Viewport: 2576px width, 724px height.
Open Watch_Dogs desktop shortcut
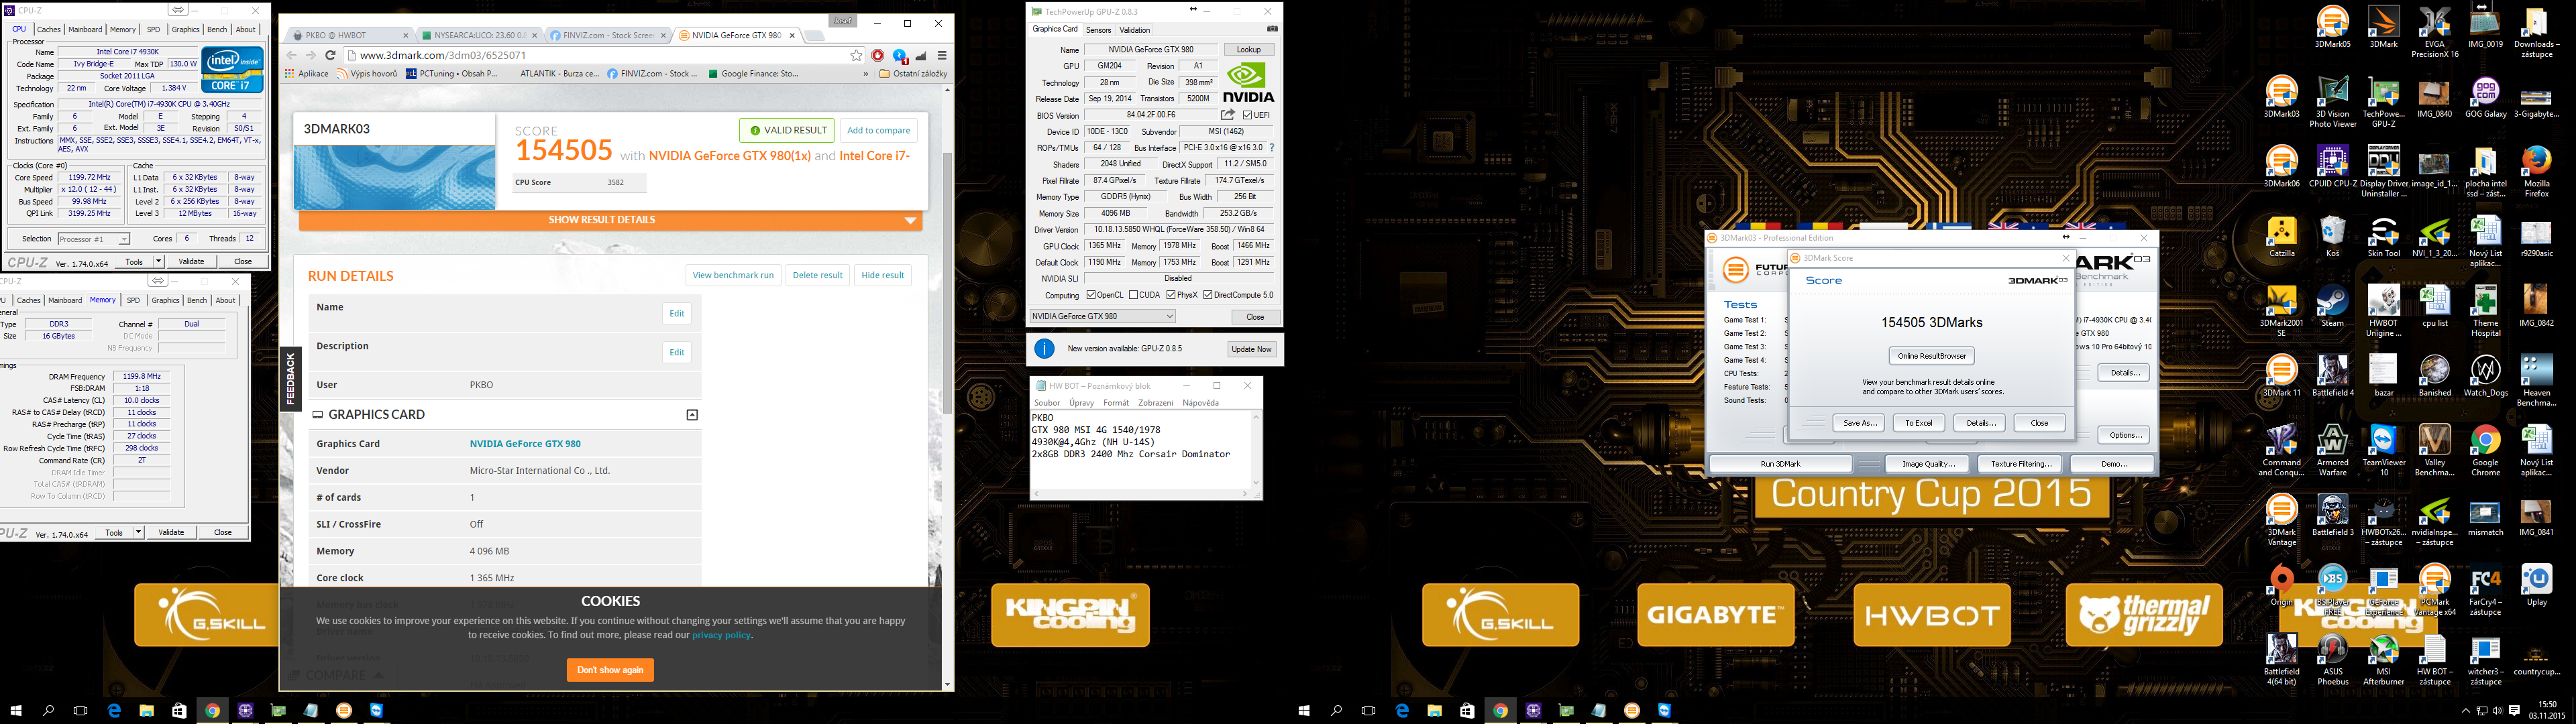[2485, 377]
